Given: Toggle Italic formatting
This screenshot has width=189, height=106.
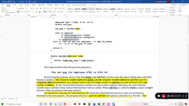Looking at the screenshot, I should (20, 12).
